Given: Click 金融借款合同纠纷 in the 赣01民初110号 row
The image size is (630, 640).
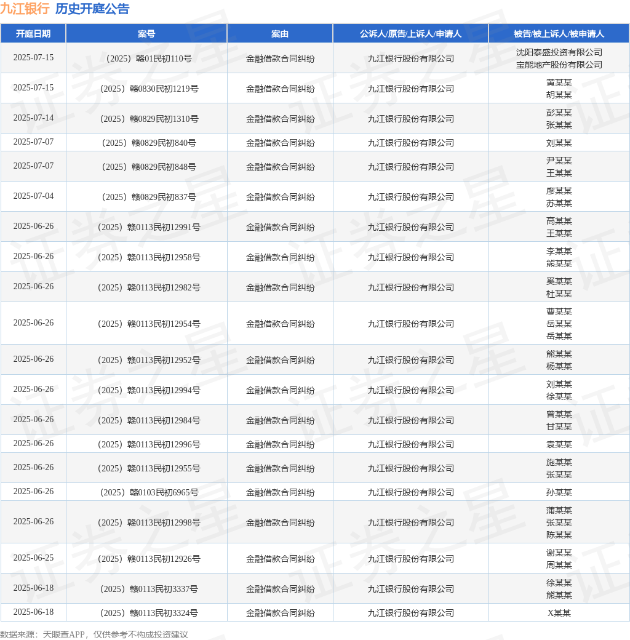Looking at the screenshot, I should [281, 59].
